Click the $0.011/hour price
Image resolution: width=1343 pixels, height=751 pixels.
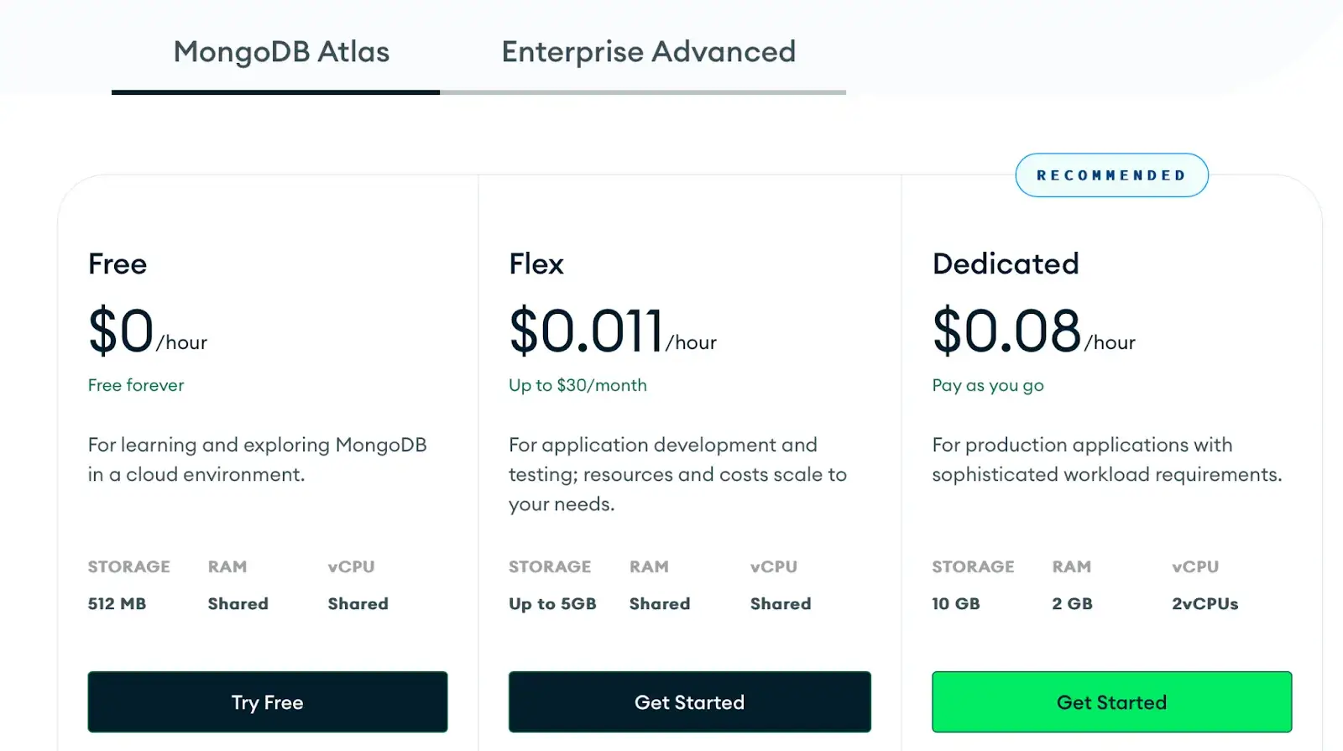[611, 331]
